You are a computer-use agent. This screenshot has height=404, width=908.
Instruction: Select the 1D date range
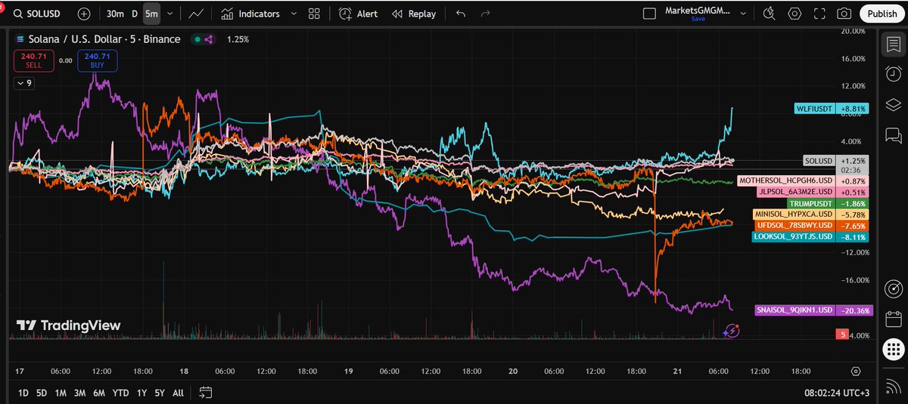pyautogui.click(x=23, y=393)
